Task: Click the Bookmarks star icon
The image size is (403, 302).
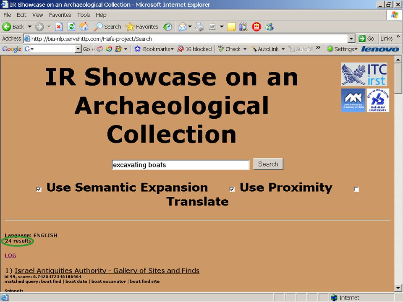Action: pyautogui.click(x=138, y=49)
